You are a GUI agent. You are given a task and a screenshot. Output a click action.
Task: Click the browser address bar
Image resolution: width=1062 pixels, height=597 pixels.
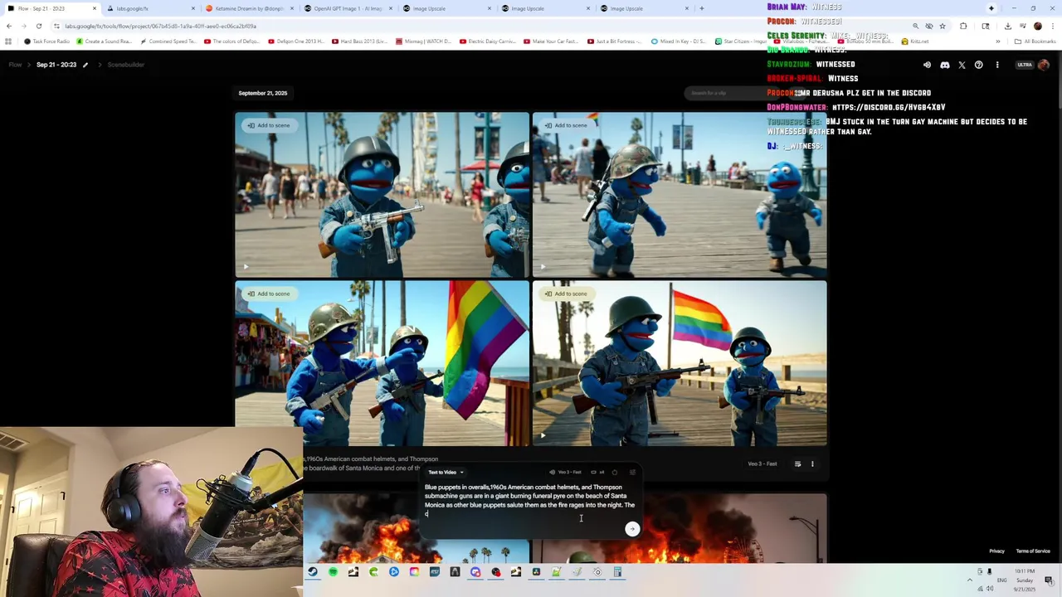[x=481, y=26]
